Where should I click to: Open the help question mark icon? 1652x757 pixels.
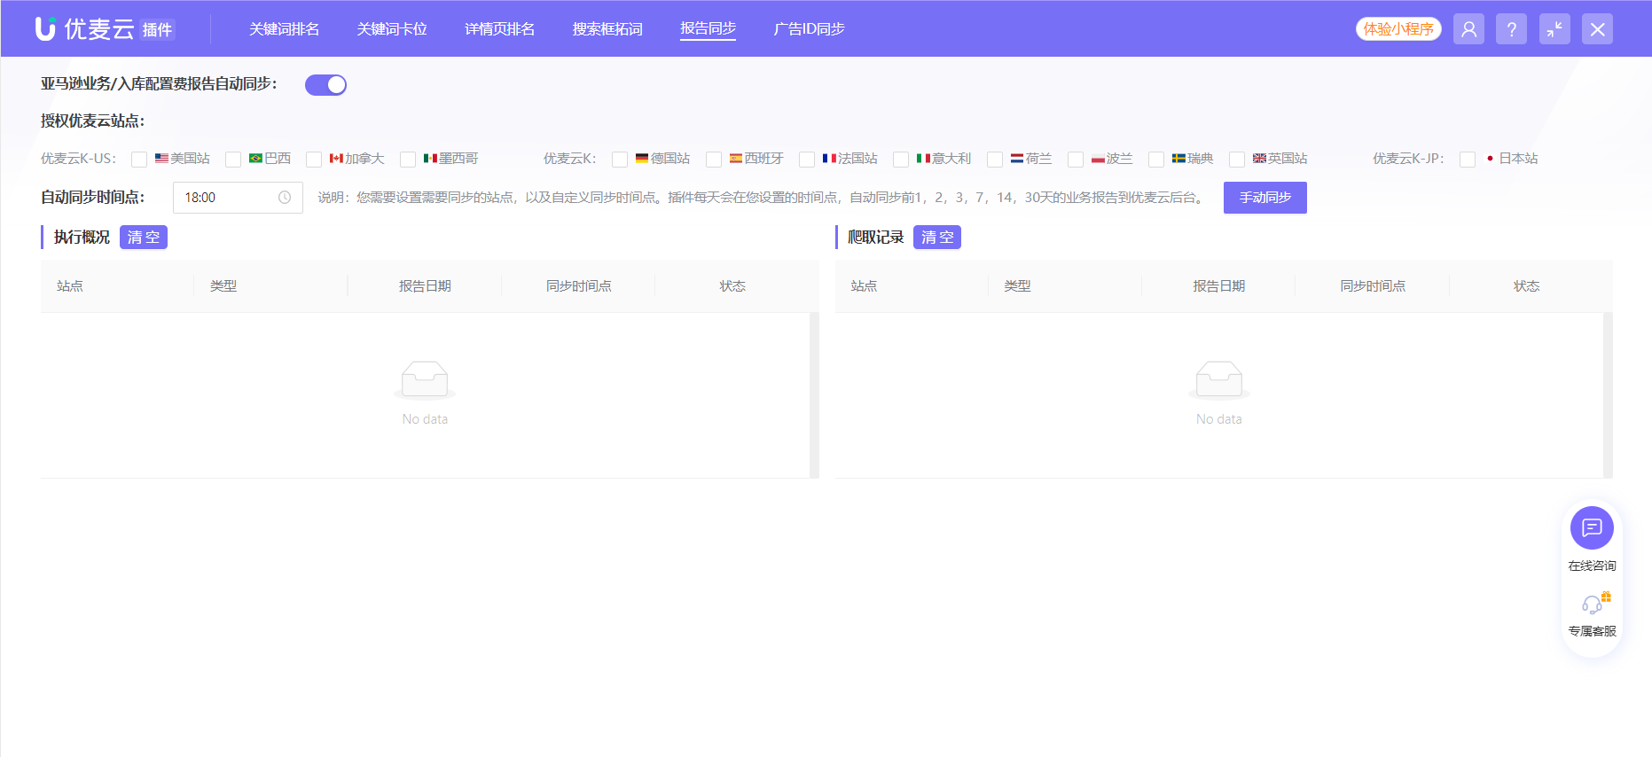(x=1511, y=29)
